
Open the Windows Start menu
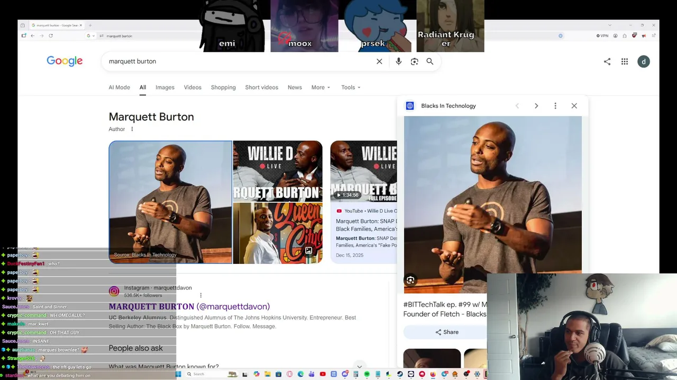(x=179, y=374)
